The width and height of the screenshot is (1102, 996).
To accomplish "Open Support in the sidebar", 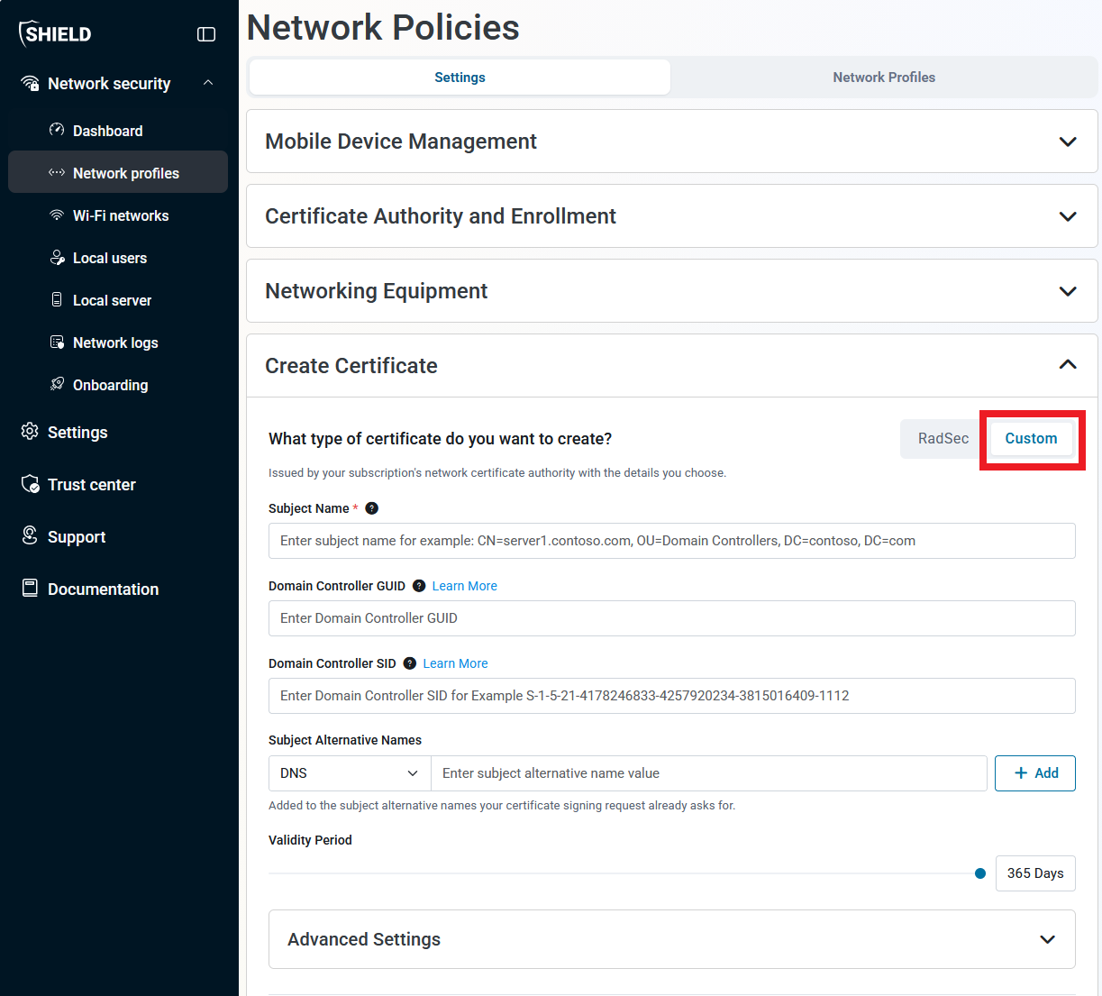I will click(x=118, y=537).
